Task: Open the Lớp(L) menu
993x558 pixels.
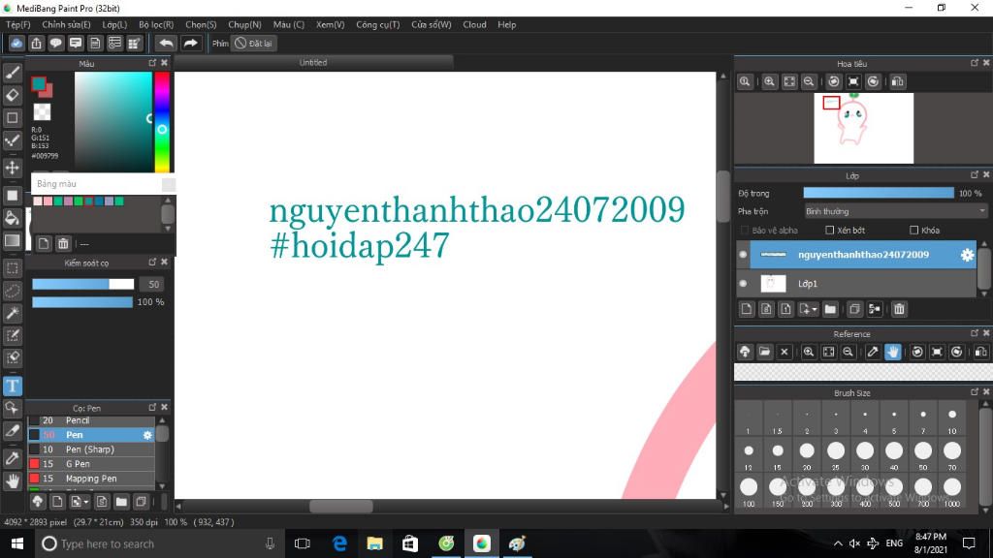Action: pyautogui.click(x=114, y=24)
